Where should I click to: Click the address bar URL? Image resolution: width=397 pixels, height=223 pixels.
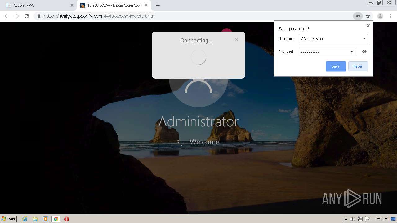coord(100,16)
